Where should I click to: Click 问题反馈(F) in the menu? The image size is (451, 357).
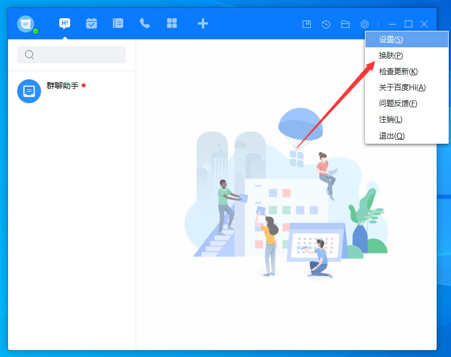point(398,103)
